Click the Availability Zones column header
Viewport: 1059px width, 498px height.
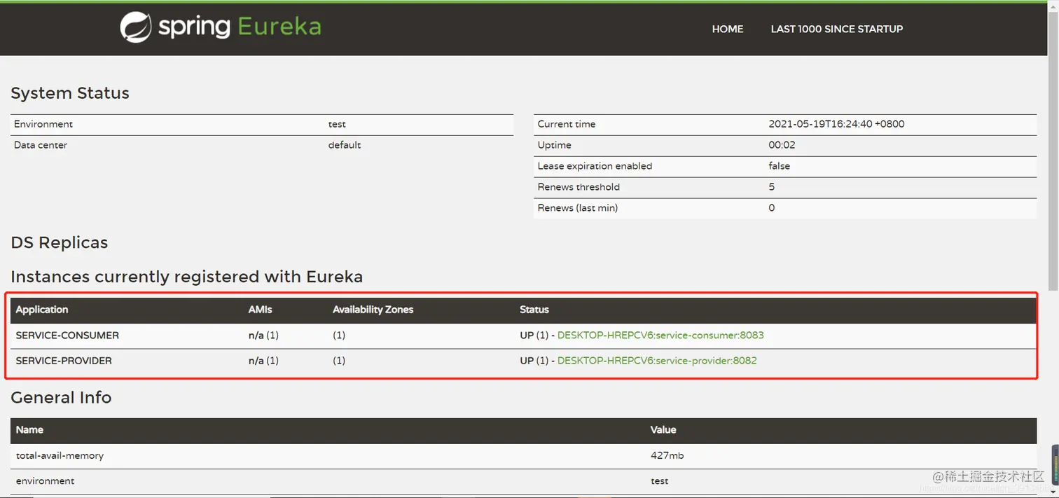click(373, 310)
